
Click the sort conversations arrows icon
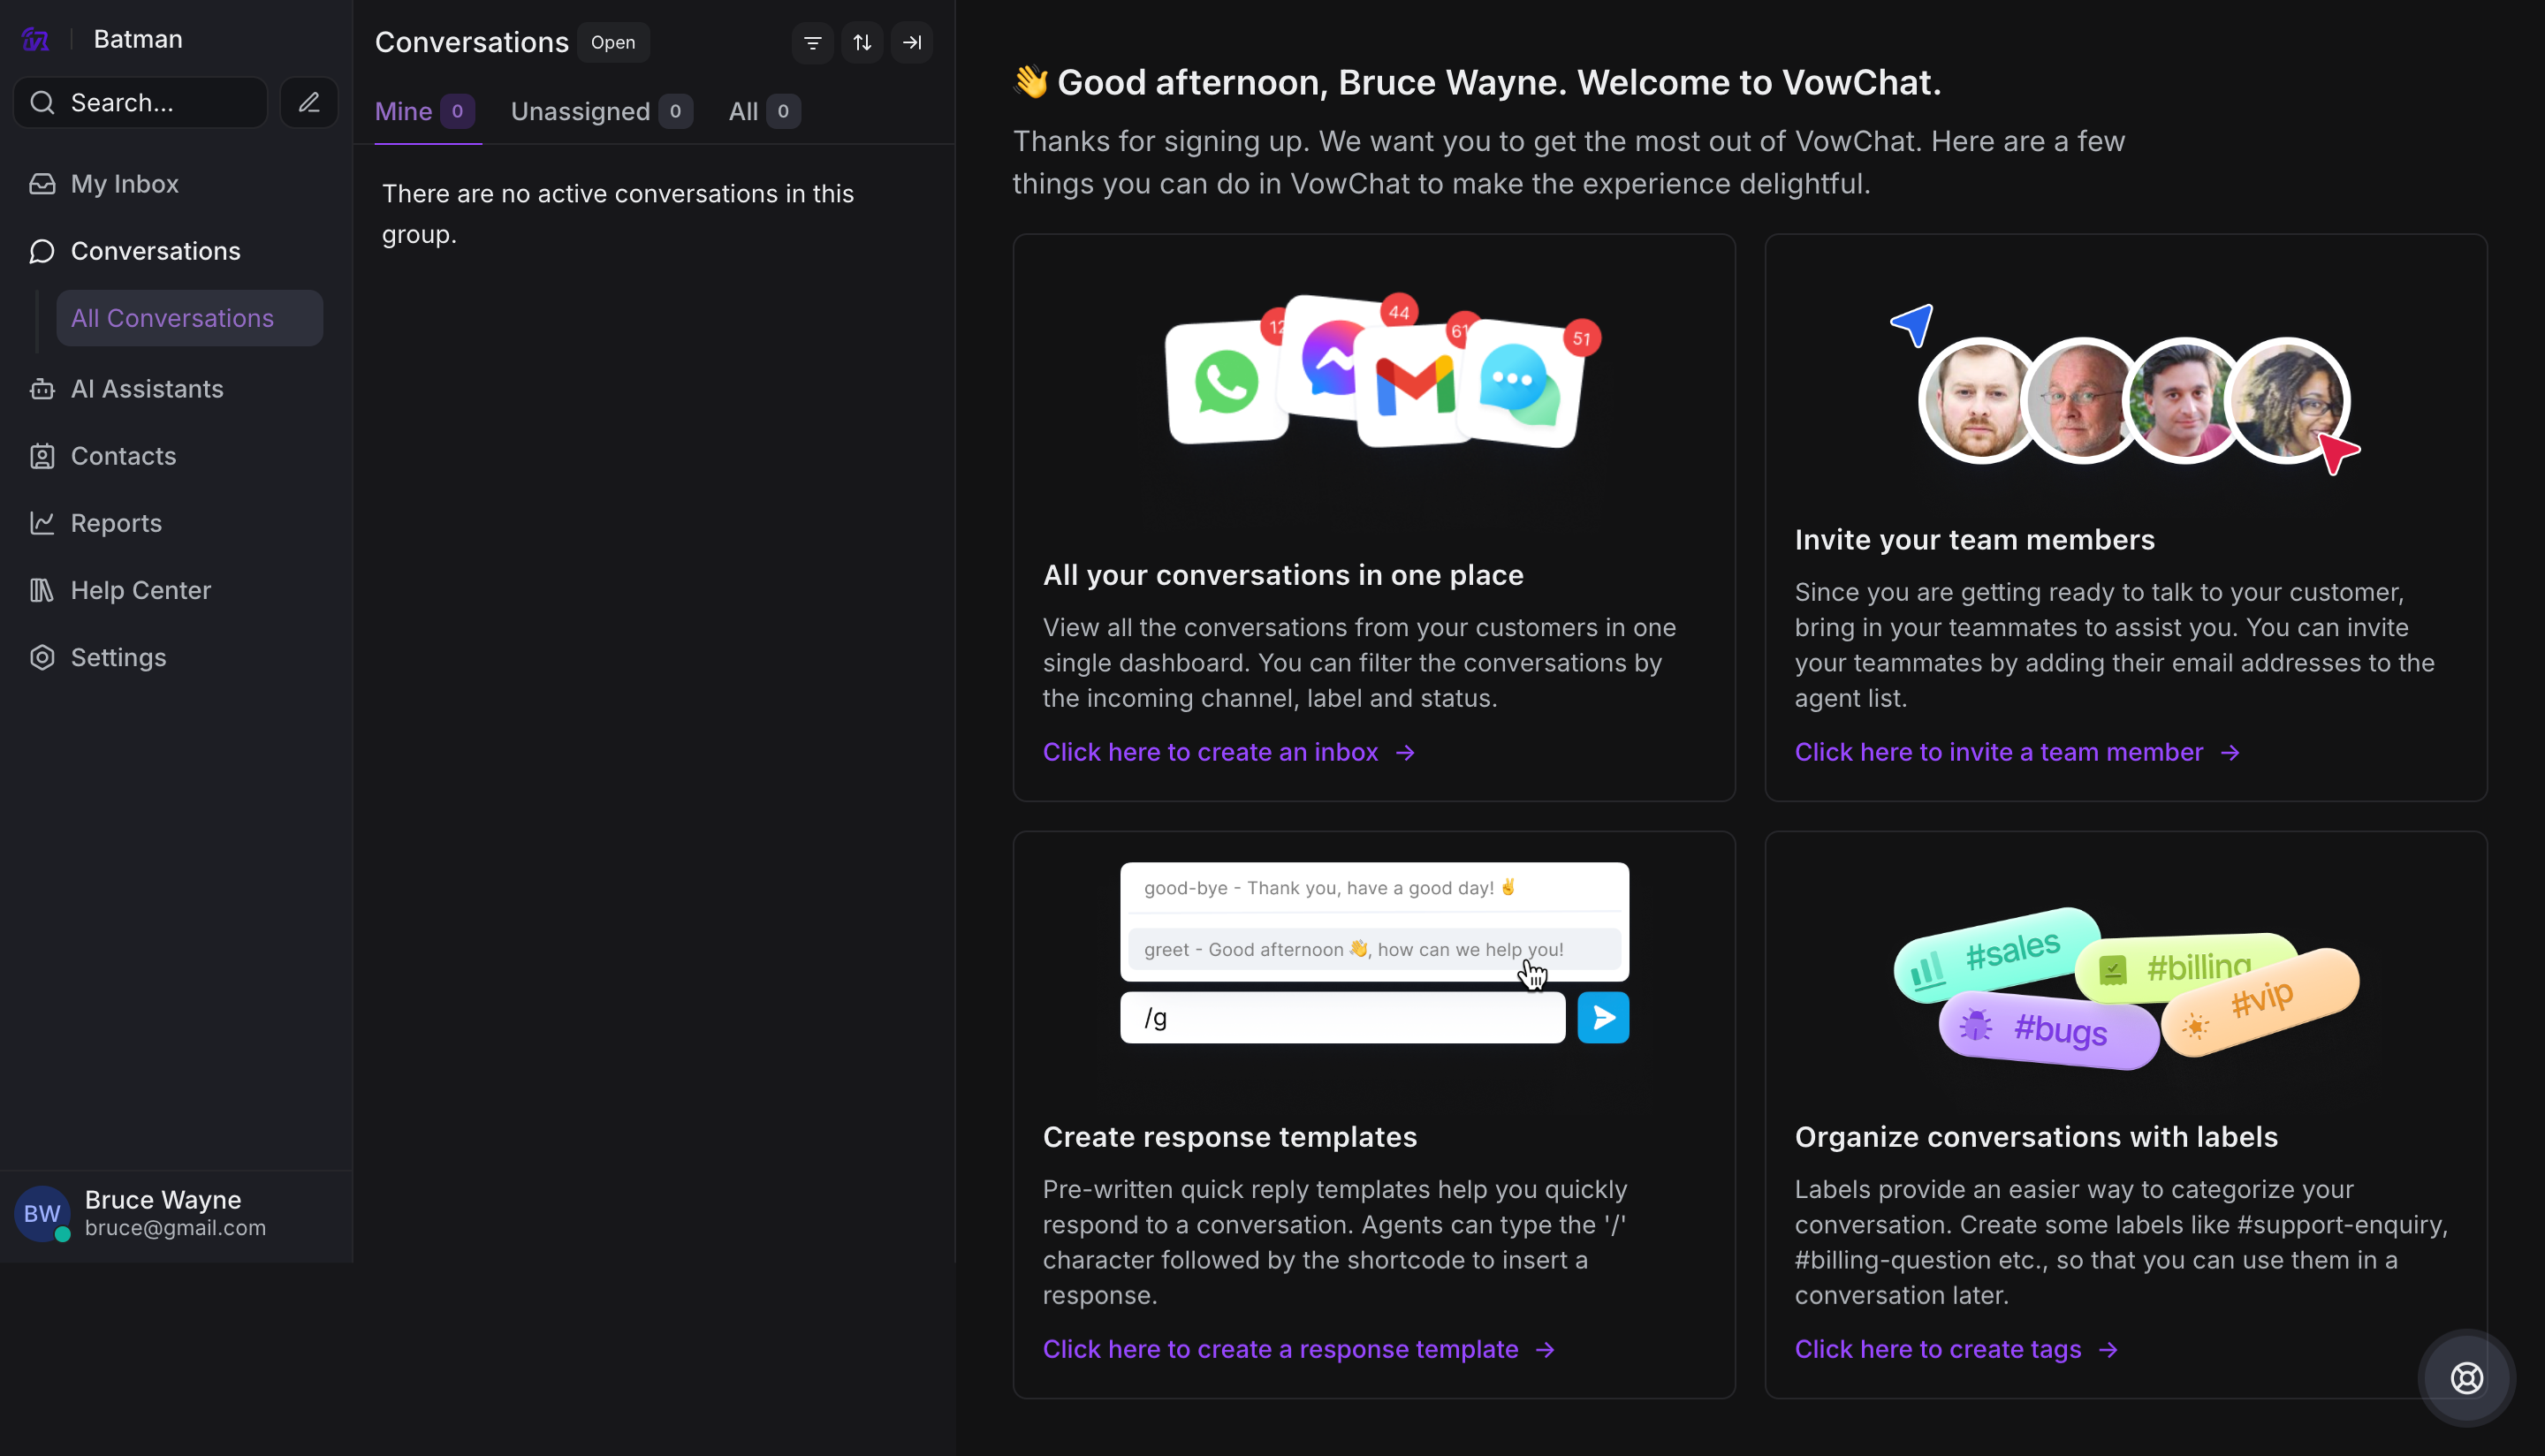pyautogui.click(x=862, y=42)
